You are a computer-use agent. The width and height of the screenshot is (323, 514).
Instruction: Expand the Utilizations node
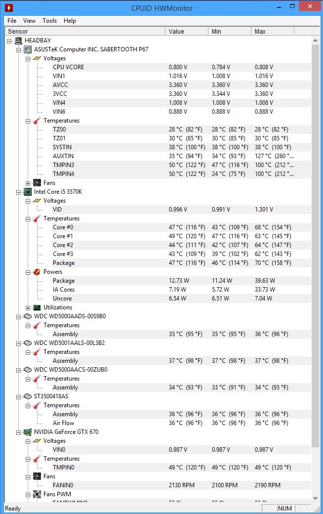(x=28, y=308)
